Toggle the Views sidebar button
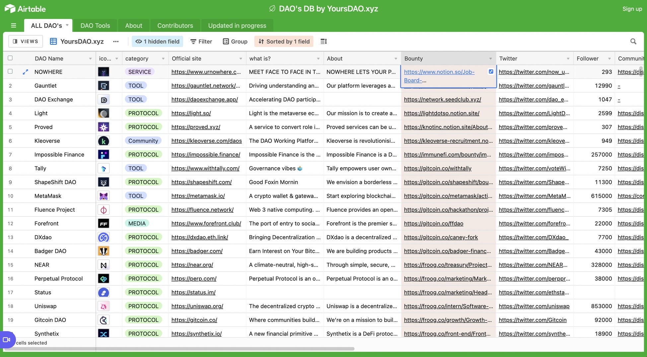647x357 pixels. (x=26, y=41)
